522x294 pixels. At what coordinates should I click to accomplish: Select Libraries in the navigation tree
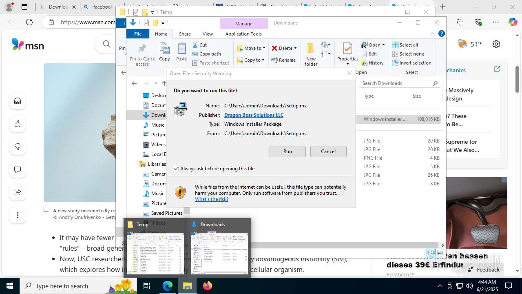click(x=153, y=164)
